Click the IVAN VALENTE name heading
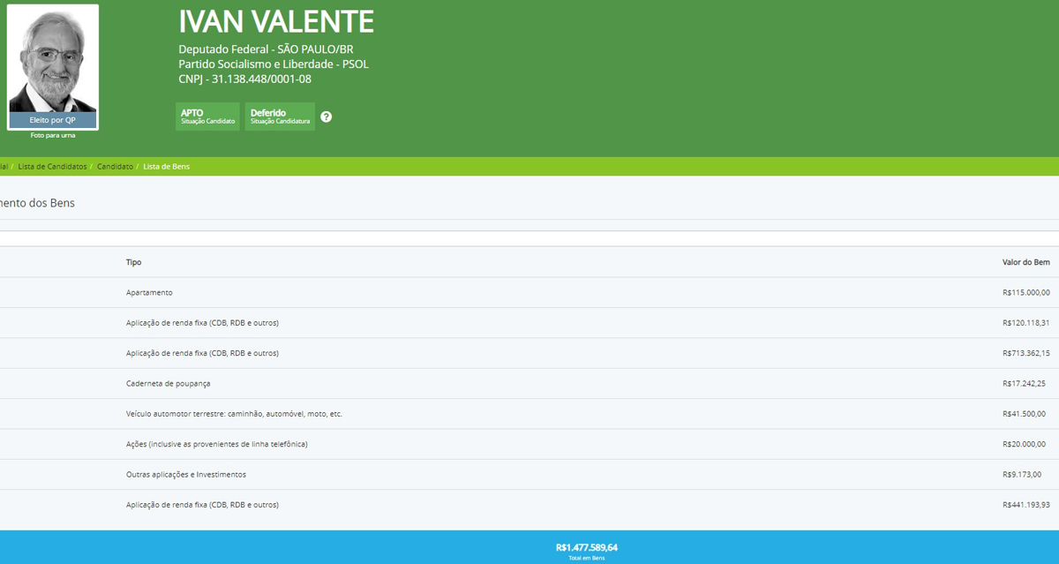 tap(276, 22)
